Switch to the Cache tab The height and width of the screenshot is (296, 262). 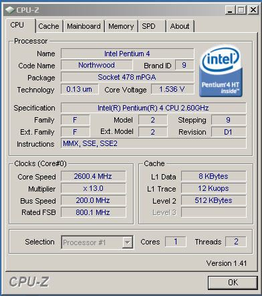[x=49, y=26]
